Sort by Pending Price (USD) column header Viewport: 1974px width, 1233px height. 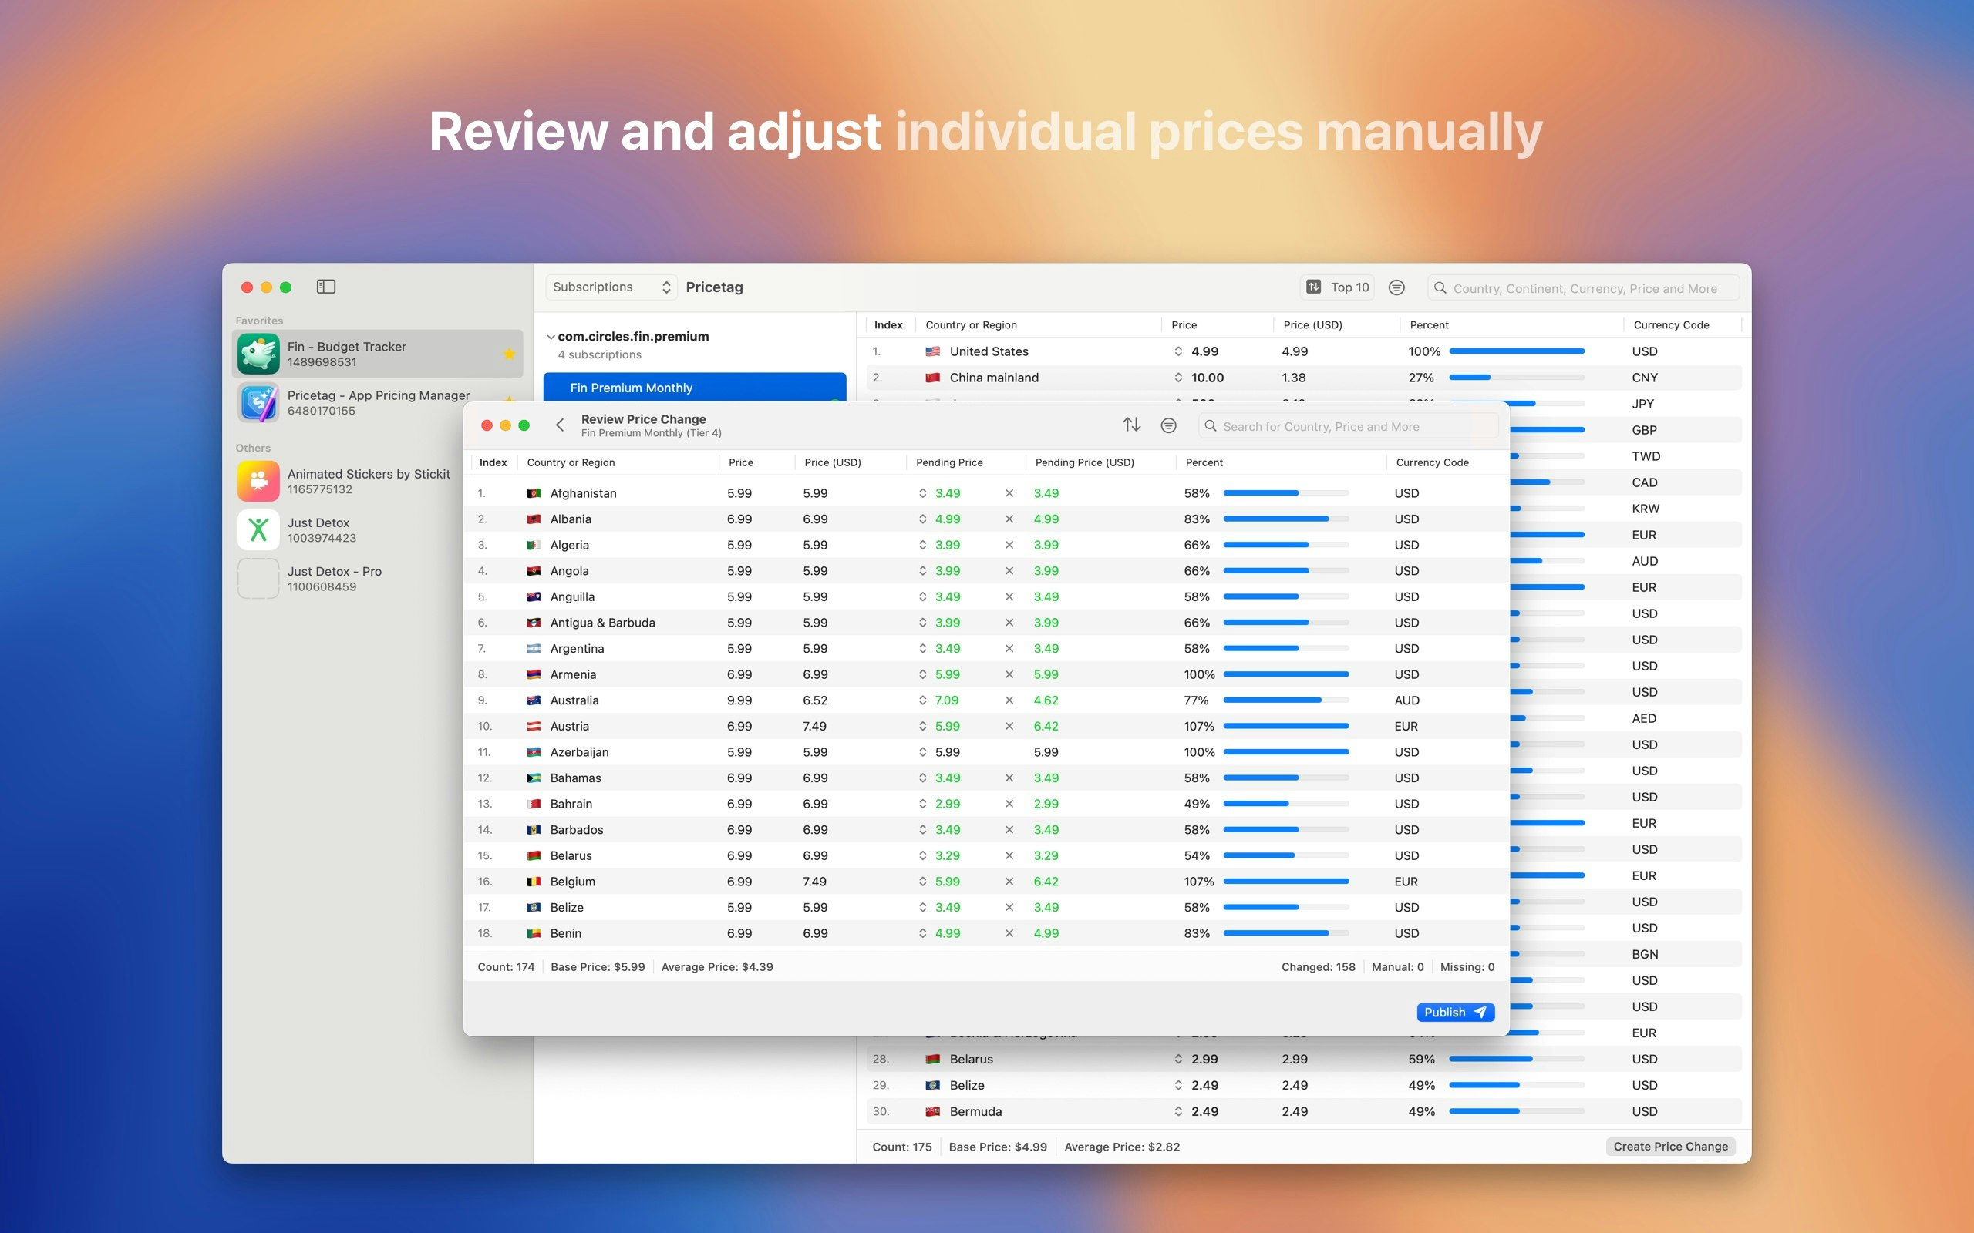pyautogui.click(x=1084, y=462)
